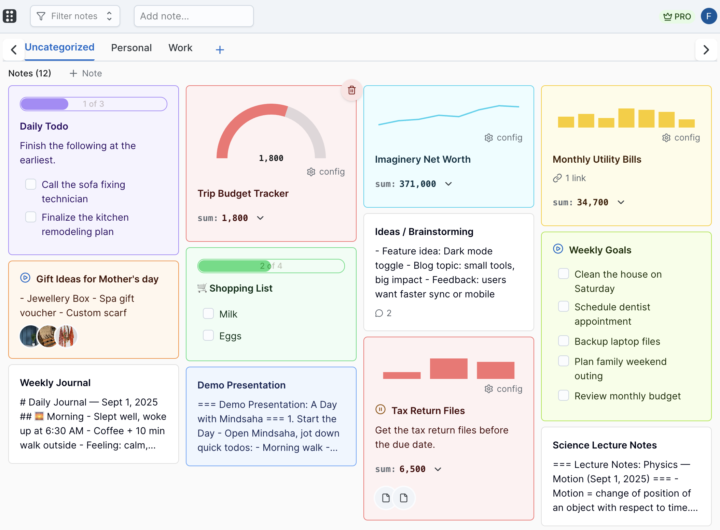Click the '+ Note' button
The image size is (720, 530).
point(85,73)
